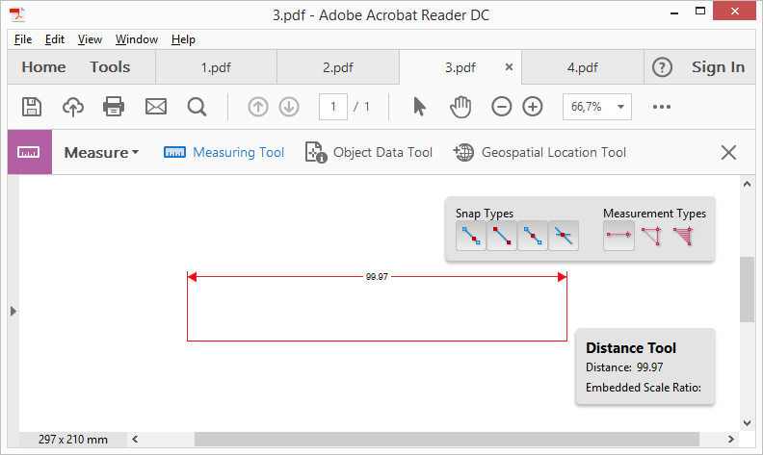The height and width of the screenshot is (455, 763).
Task: Toggle the Snap to Endpoints snap type
Action: pos(502,236)
